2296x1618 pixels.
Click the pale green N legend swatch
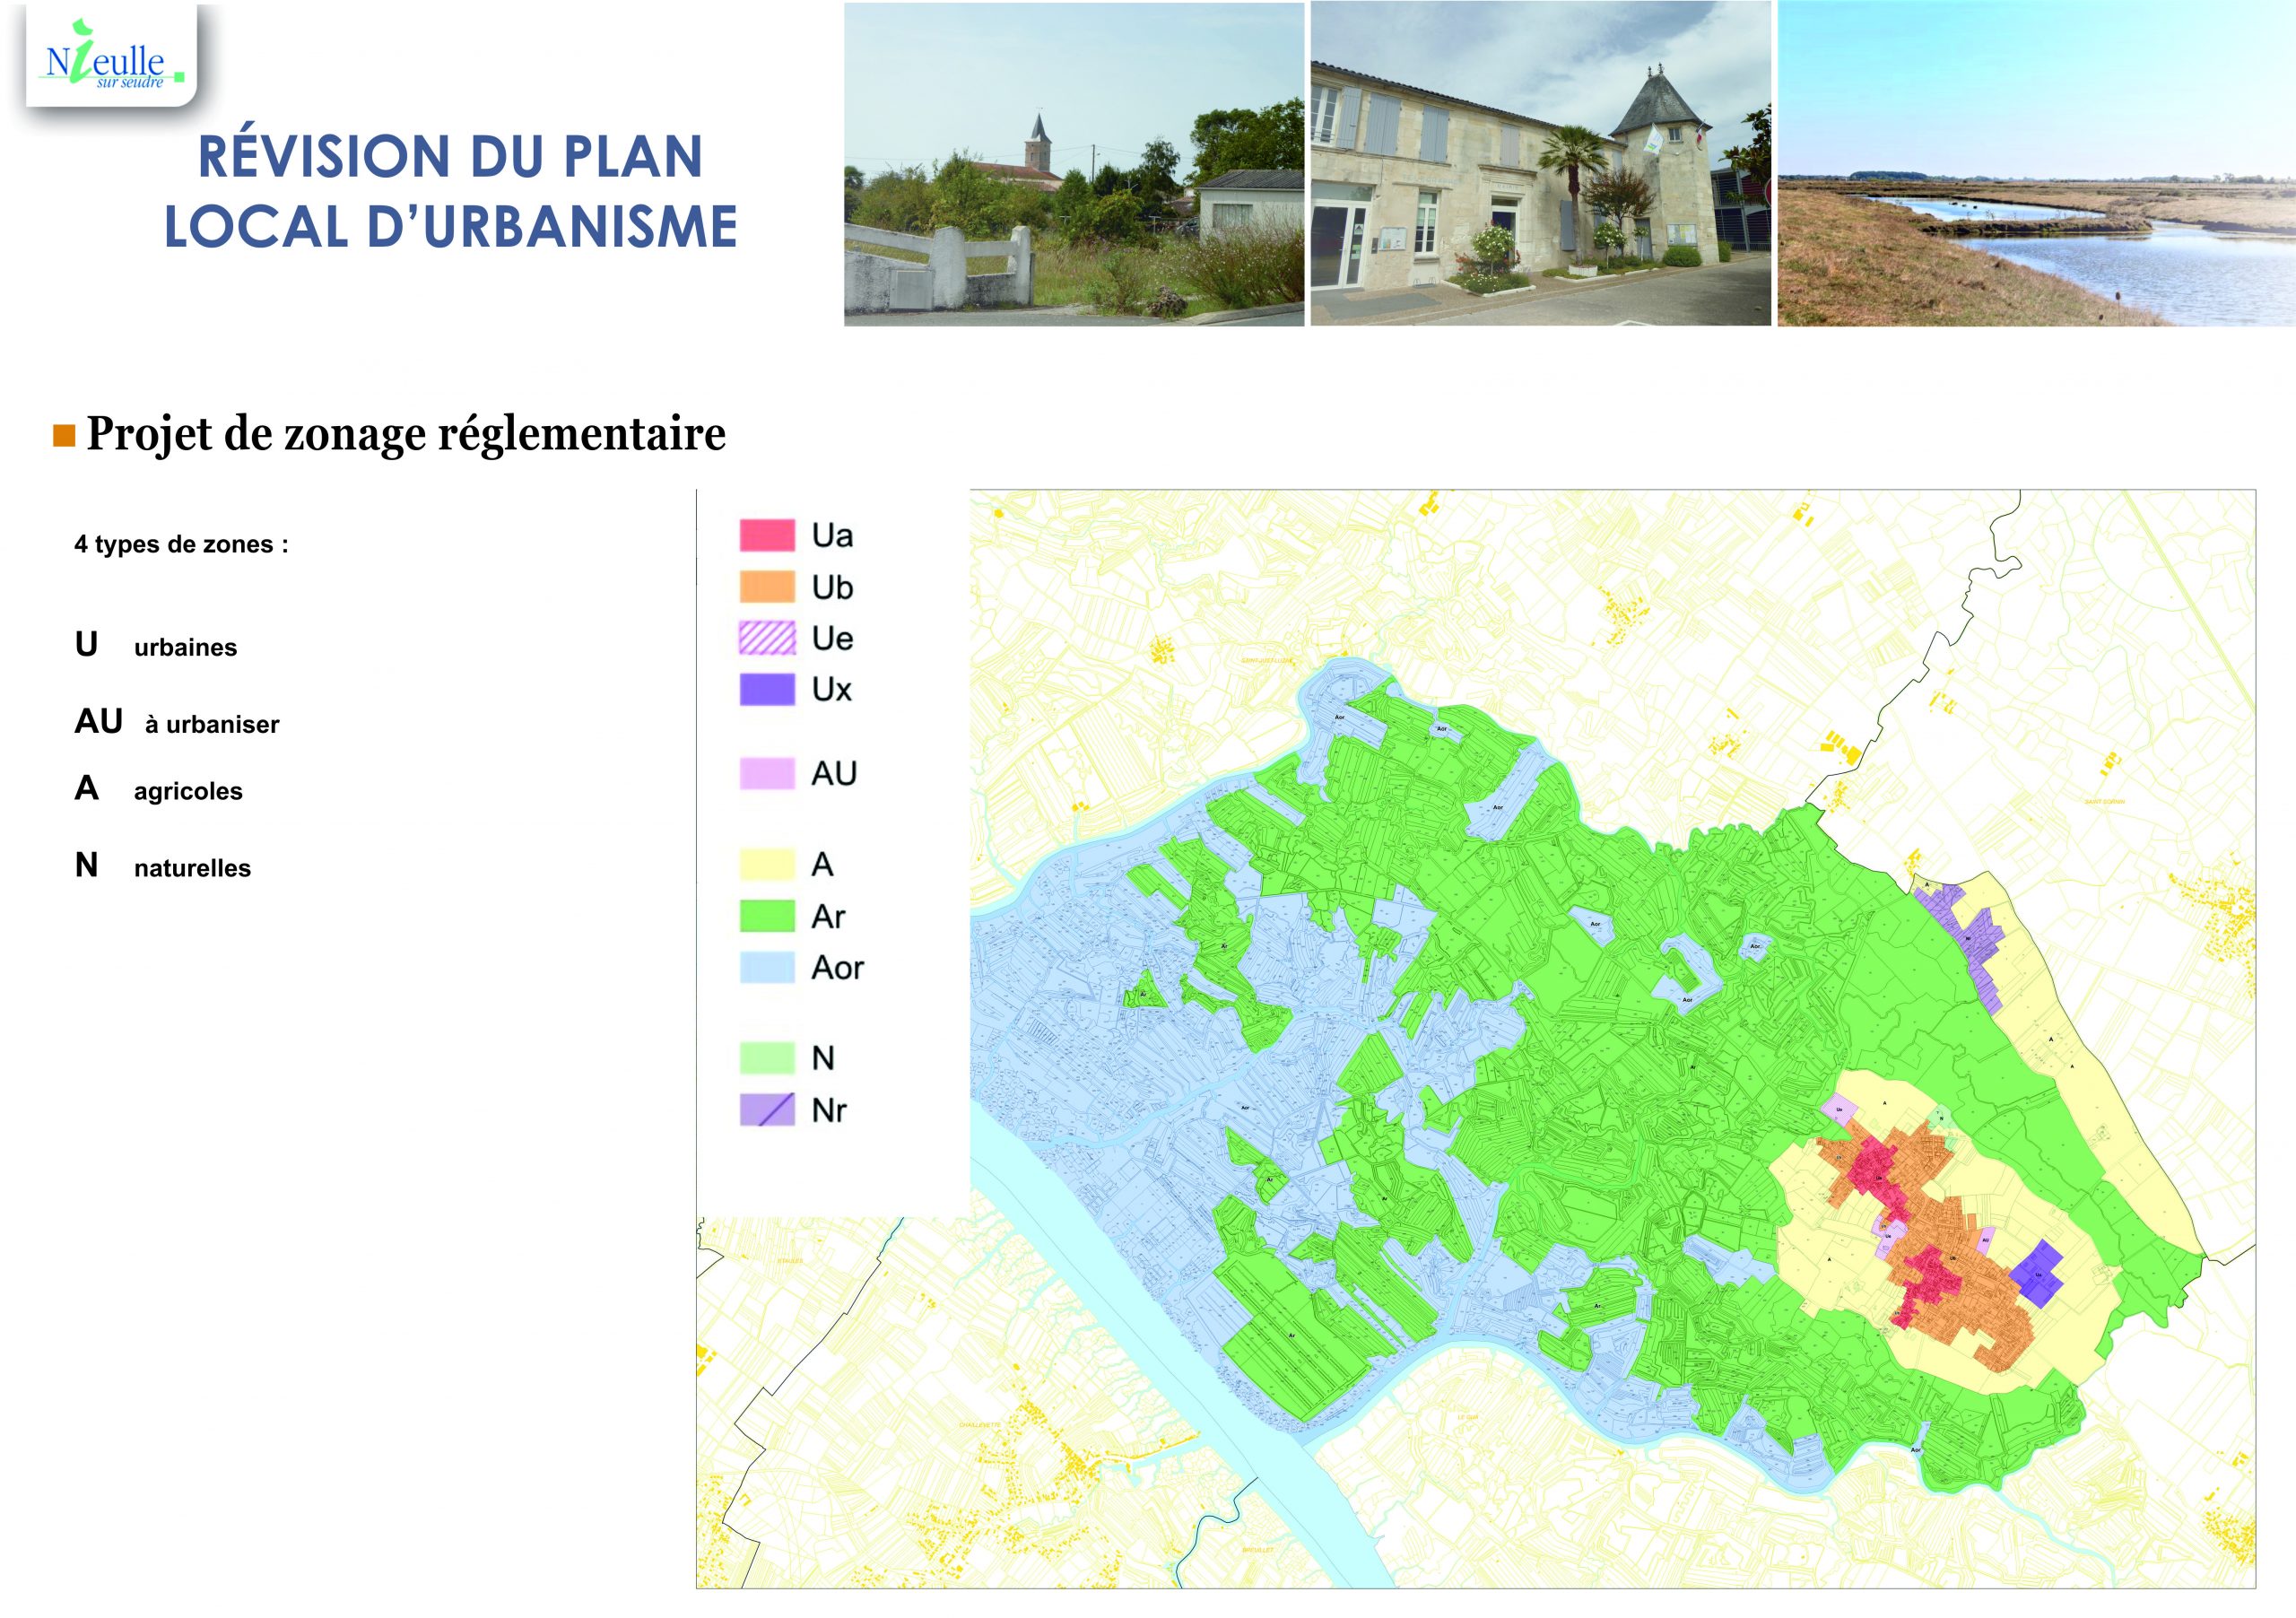[767, 1058]
